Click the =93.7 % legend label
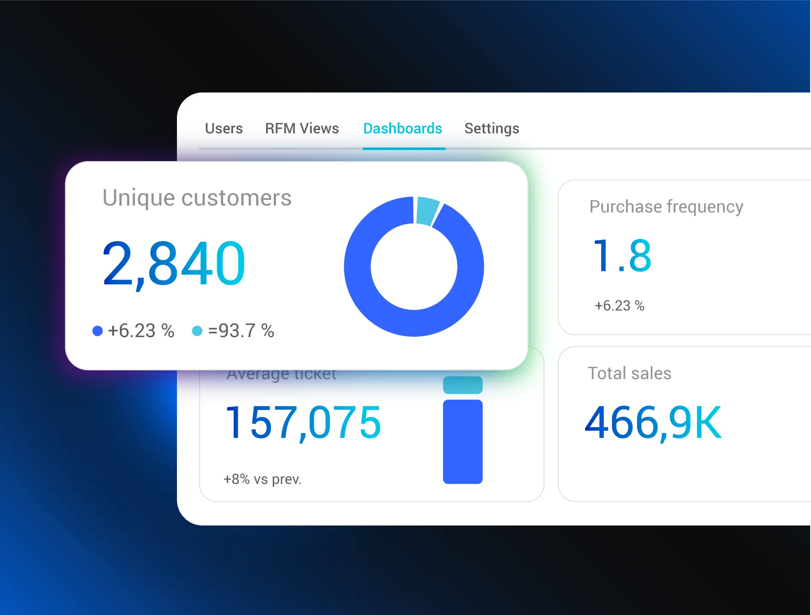 pos(241,331)
